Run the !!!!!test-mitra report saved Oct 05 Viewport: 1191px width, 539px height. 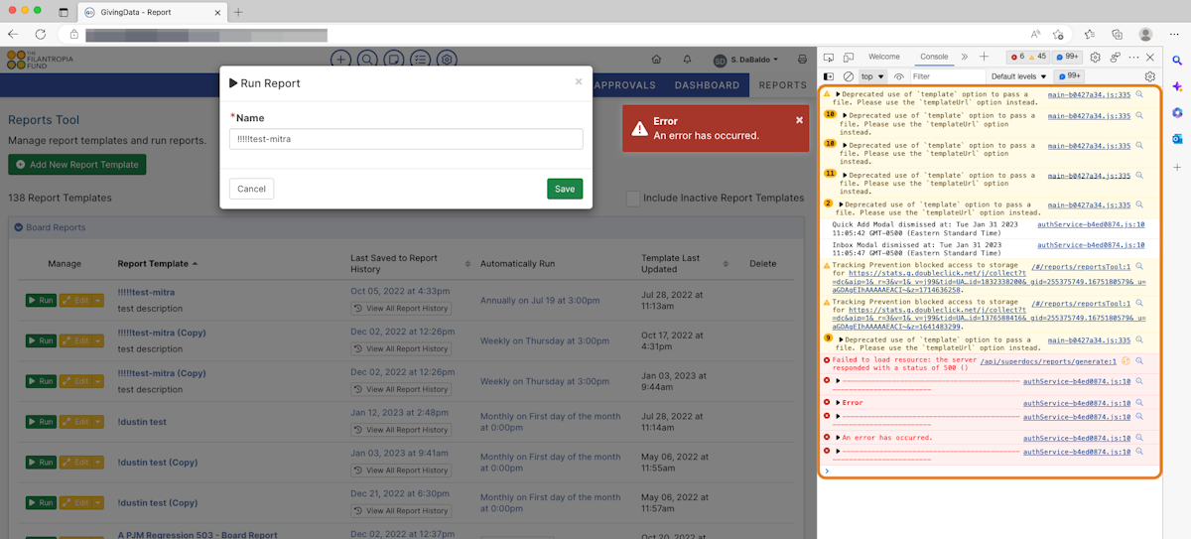pyautogui.click(x=41, y=300)
